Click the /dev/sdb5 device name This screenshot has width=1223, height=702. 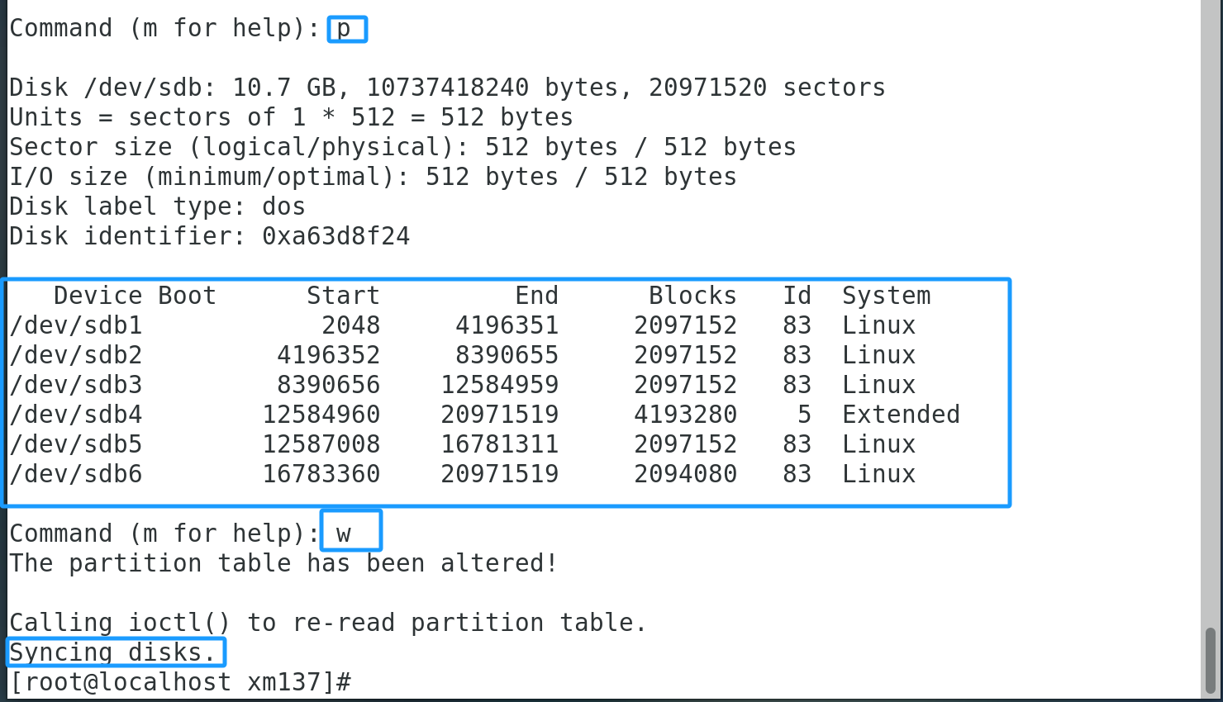(76, 444)
